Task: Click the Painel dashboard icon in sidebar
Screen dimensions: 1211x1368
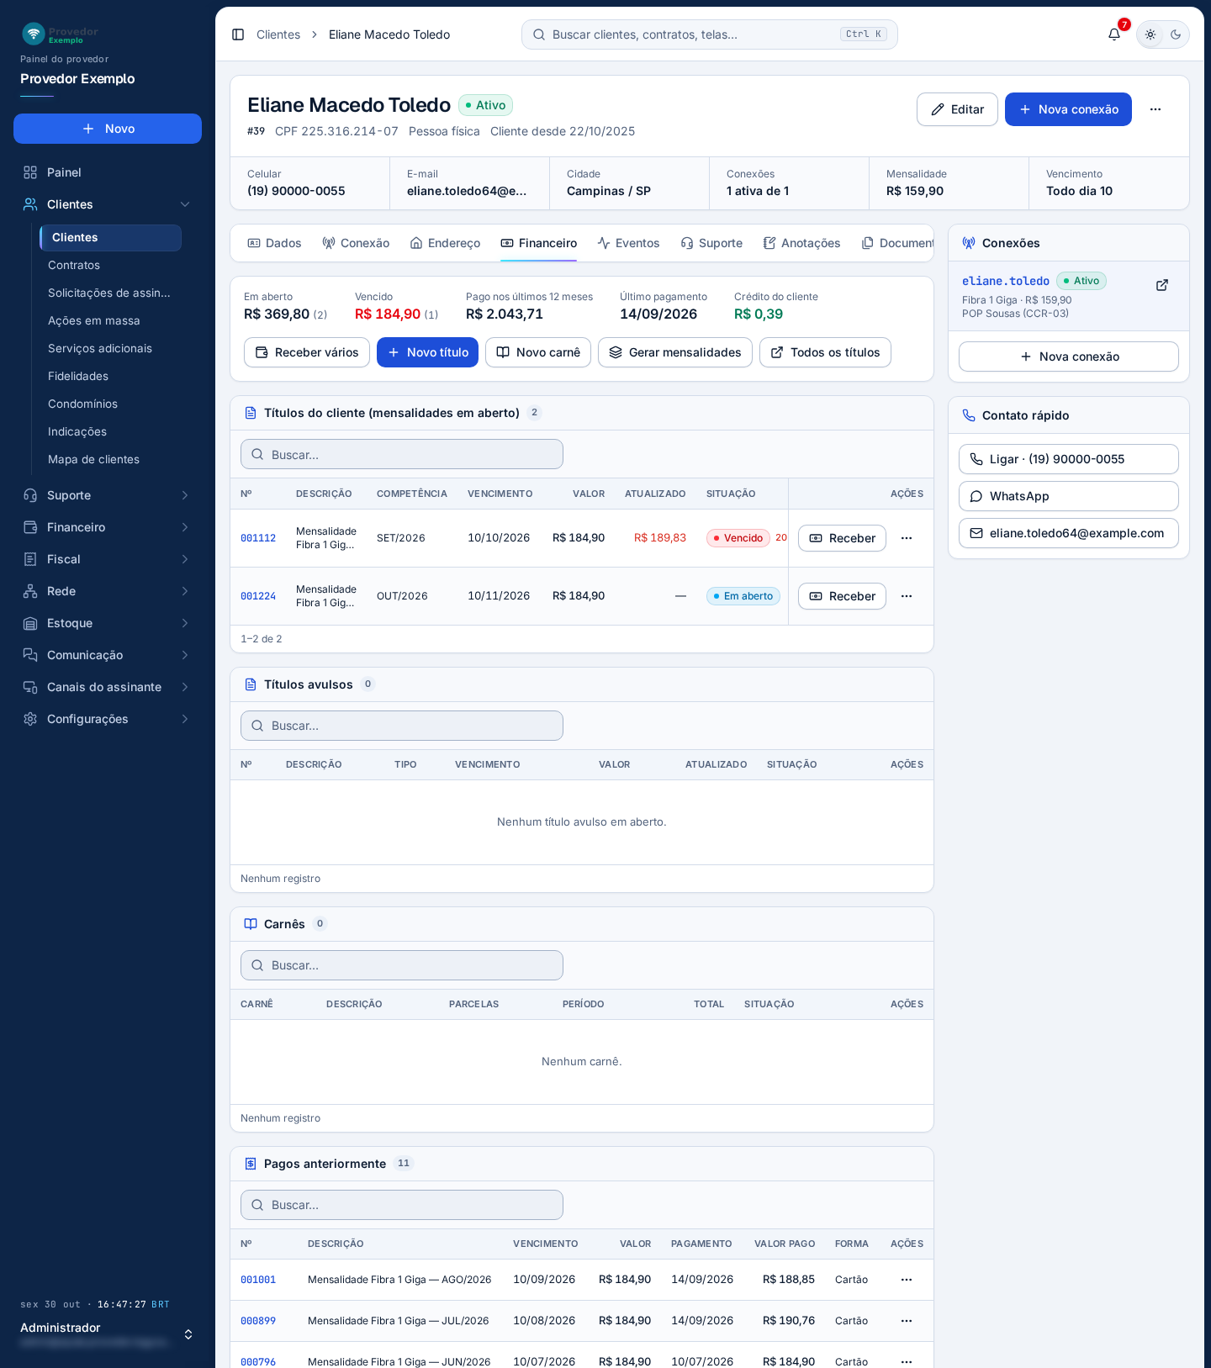Action: [30, 172]
